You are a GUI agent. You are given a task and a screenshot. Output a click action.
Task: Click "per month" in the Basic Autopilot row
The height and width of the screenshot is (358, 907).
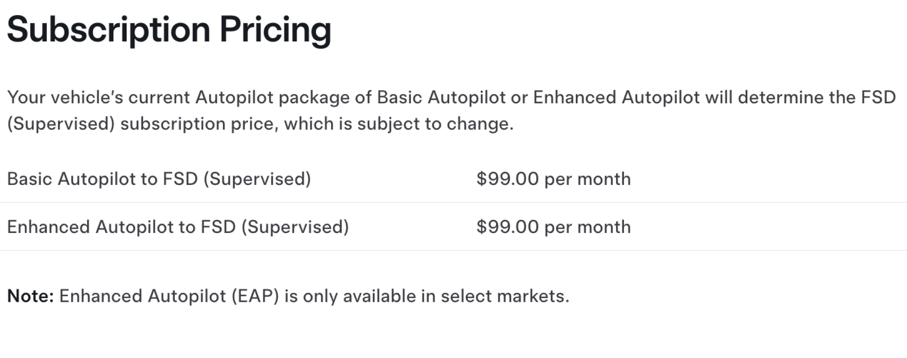(x=587, y=179)
